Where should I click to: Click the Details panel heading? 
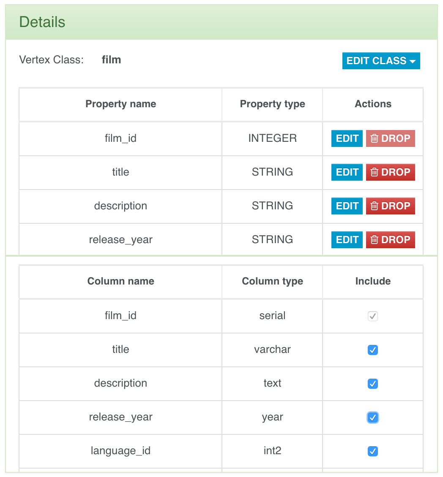pos(42,22)
